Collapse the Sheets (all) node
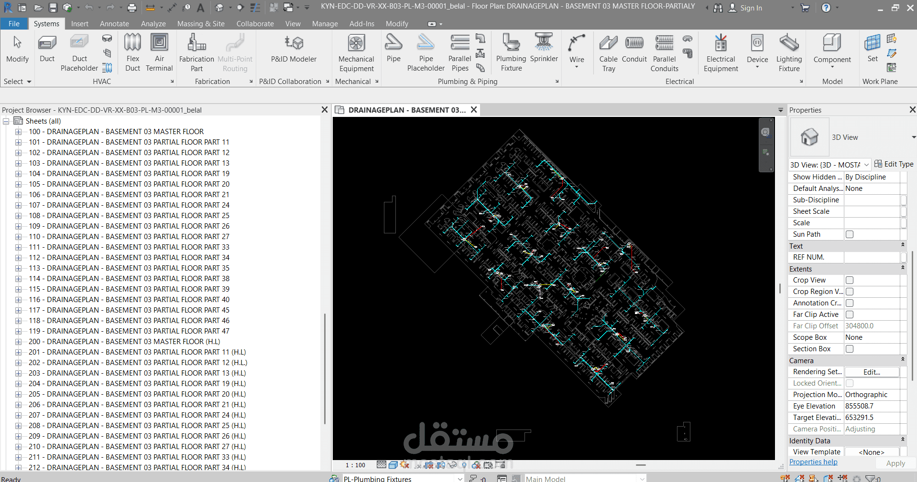Screen dimensions: 917x482 (x=7, y=121)
